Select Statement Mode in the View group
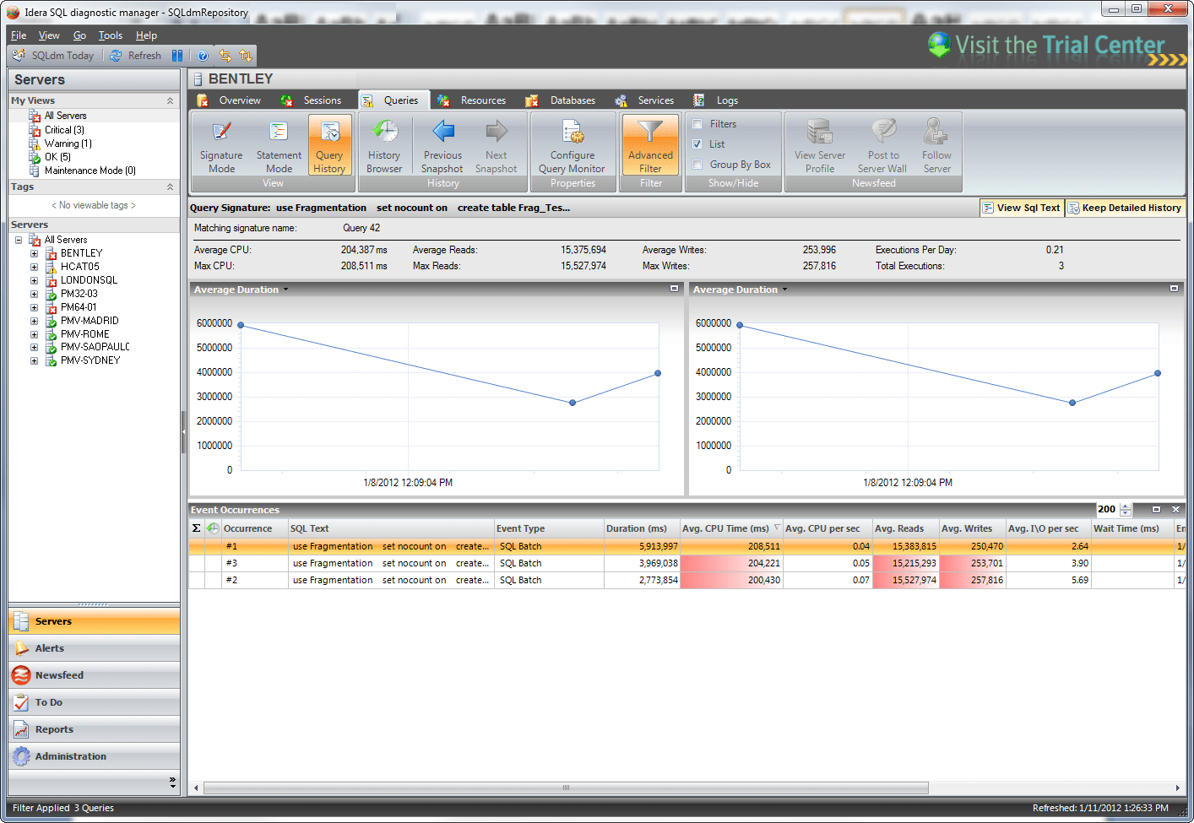This screenshot has width=1194, height=823. 279,145
